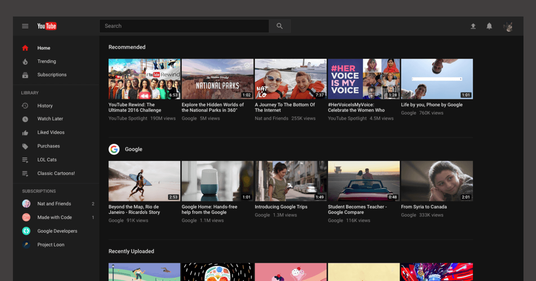Open the upload video icon
This screenshot has width=536, height=281.
473,26
